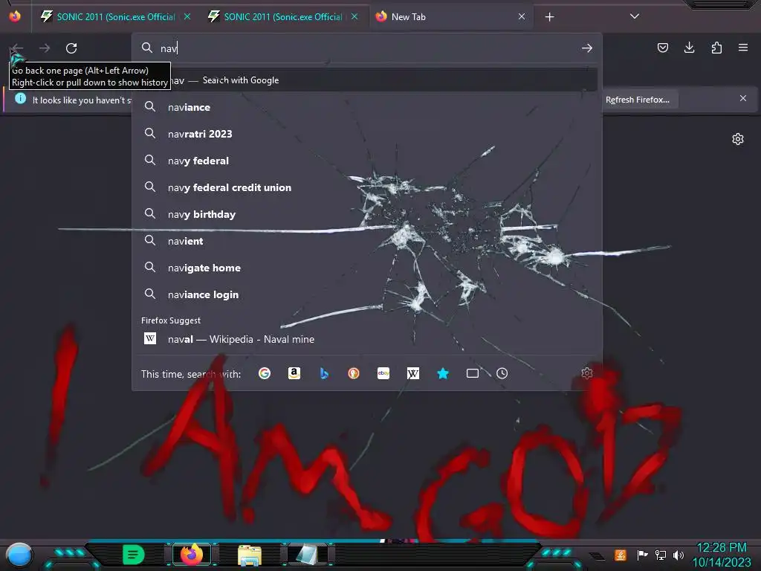This screenshot has width=761, height=571.
Task: Select 'navy birthday' suggestion
Action: (x=366, y=214)
